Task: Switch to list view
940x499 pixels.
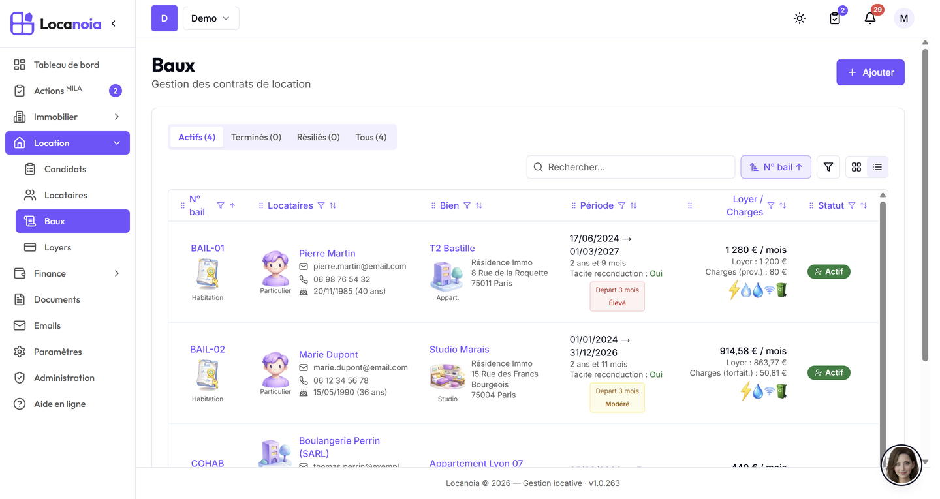Action: coord(877,167)
